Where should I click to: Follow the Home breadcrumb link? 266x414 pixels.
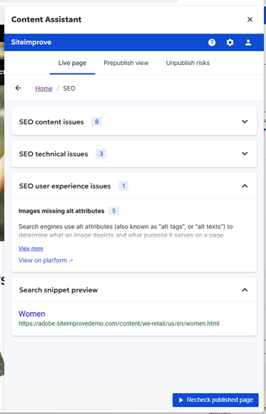44,89
